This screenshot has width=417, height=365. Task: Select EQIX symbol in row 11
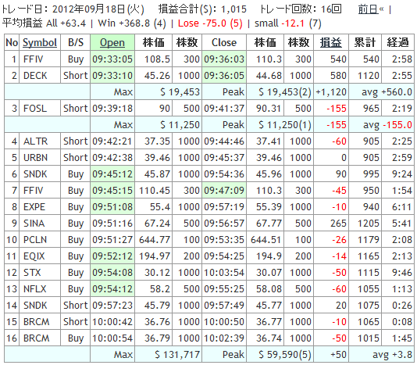34,256
